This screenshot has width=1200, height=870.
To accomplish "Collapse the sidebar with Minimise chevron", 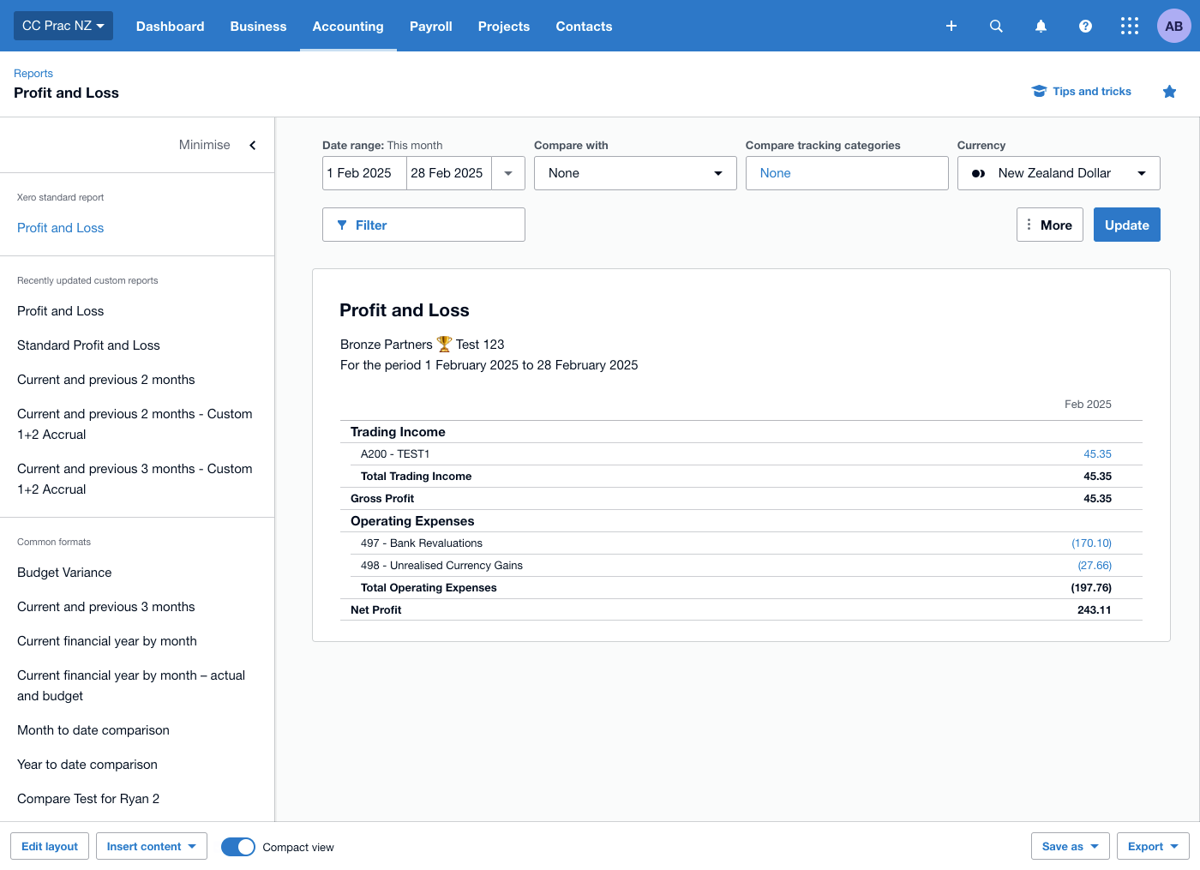I will (253, 145).
